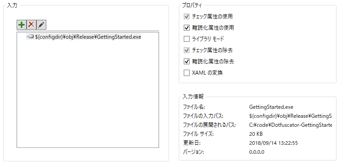Click the green plus add input icon
This screenshot has height=165, width=341.
click(22, 25)
